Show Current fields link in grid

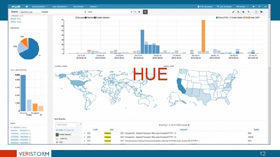pos(69,130)
